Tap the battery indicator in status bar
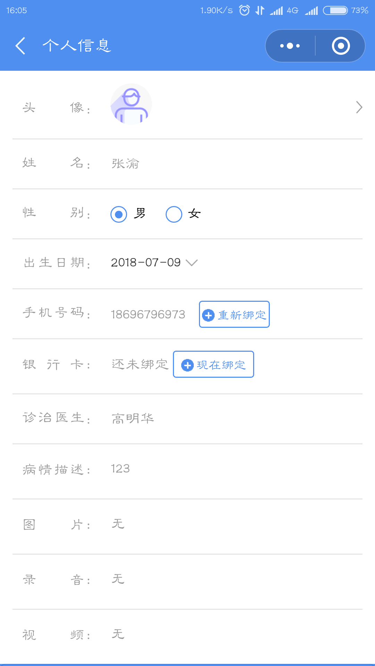This screenshot has width=375, height=666. pyautogui.click(x=335, y=10)
